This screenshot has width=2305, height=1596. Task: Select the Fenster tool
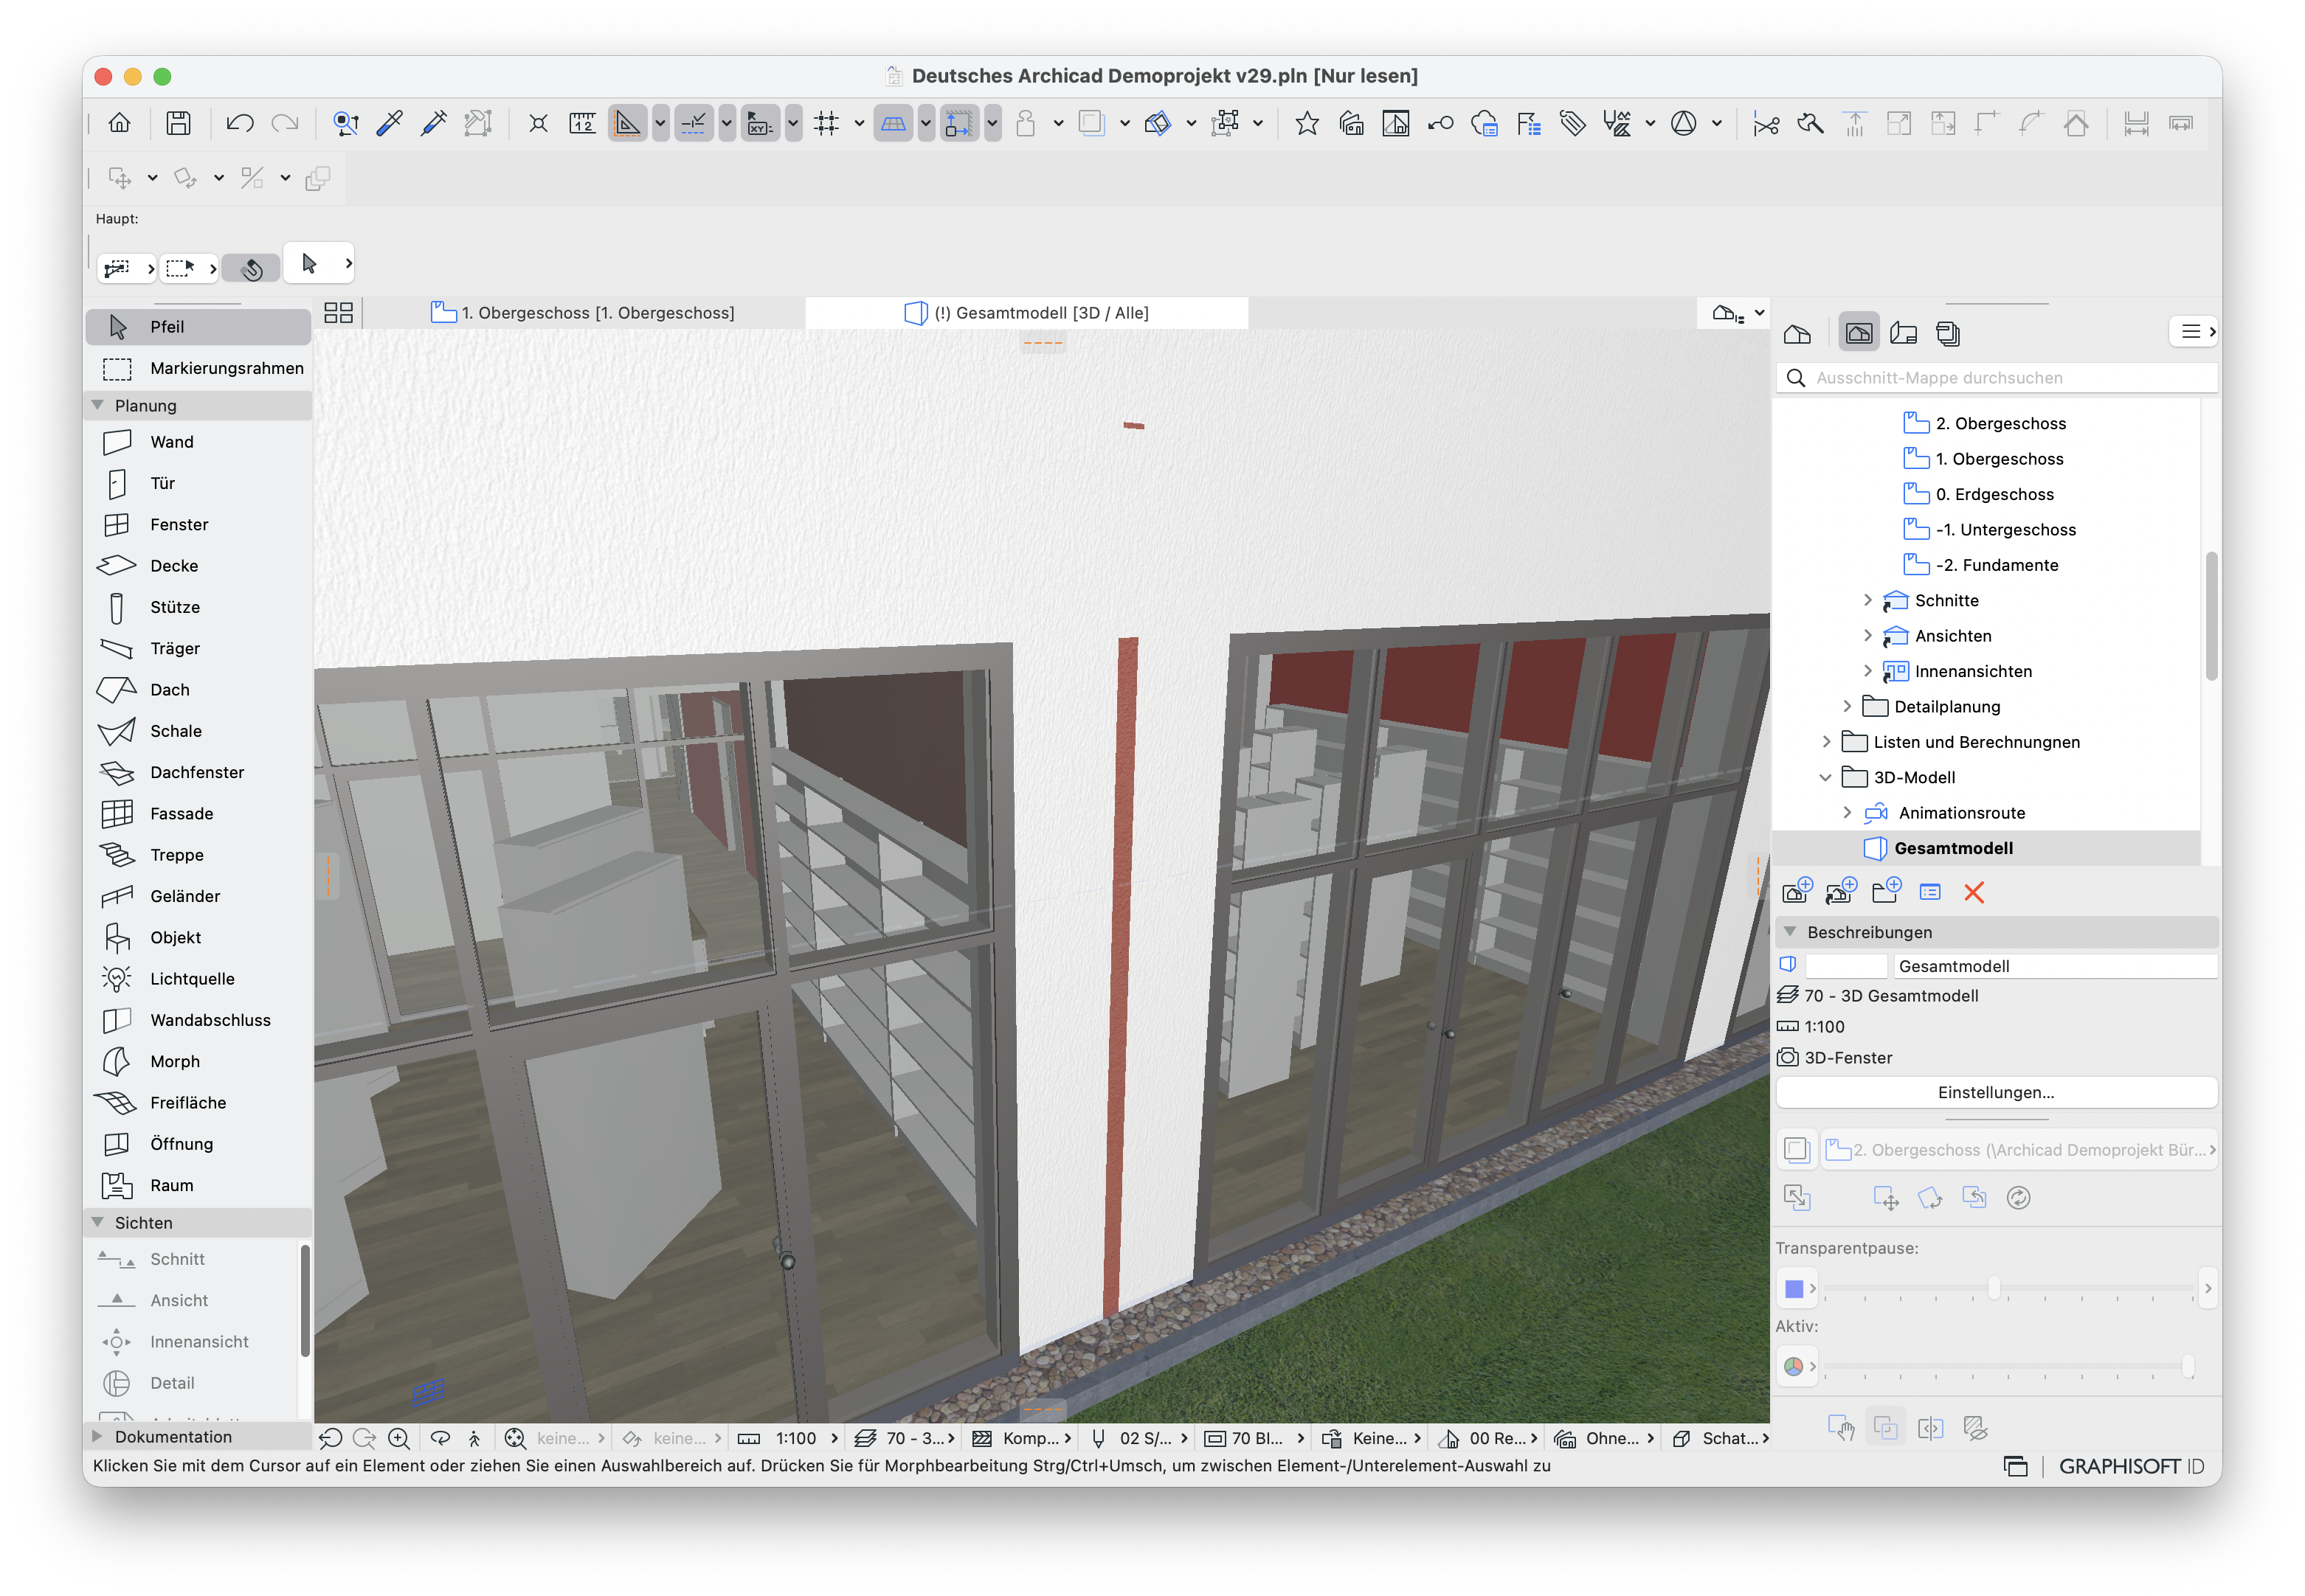tap(198, 524)
